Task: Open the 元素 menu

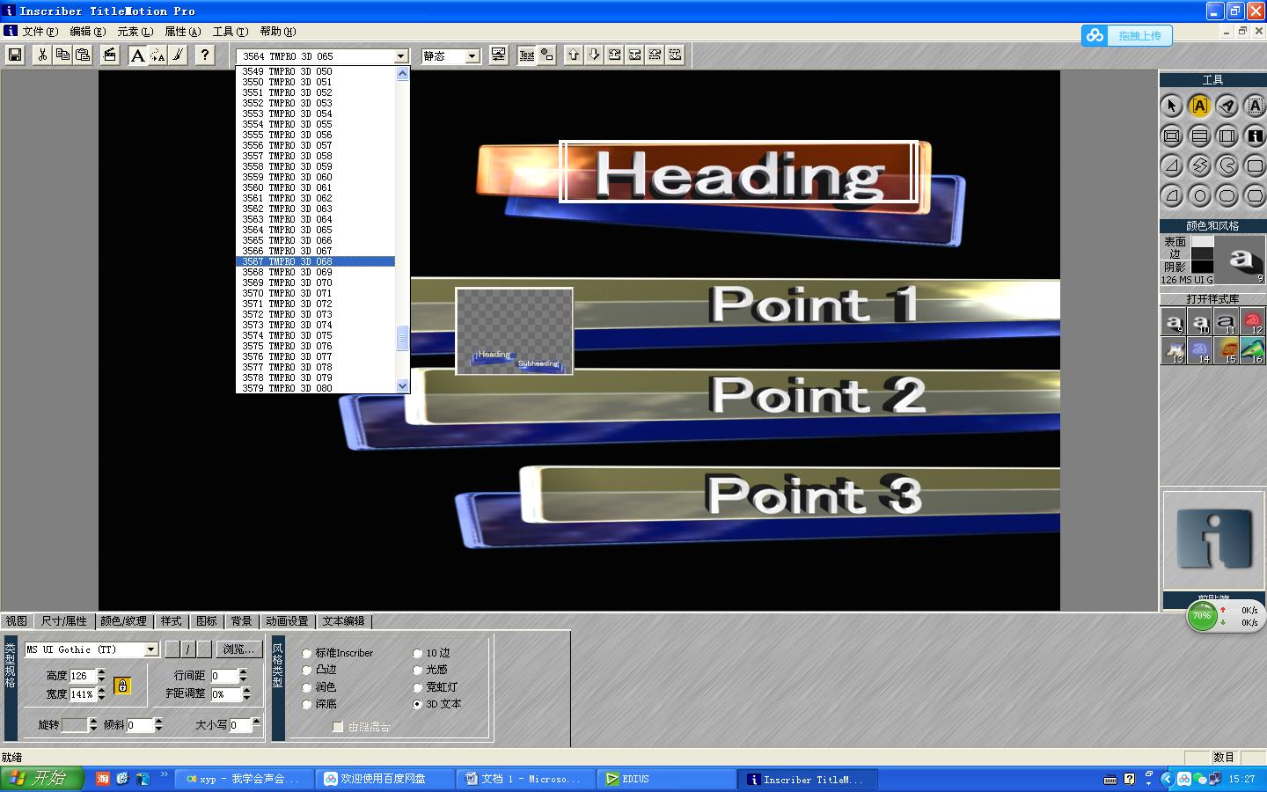Action: pos(135,32)
